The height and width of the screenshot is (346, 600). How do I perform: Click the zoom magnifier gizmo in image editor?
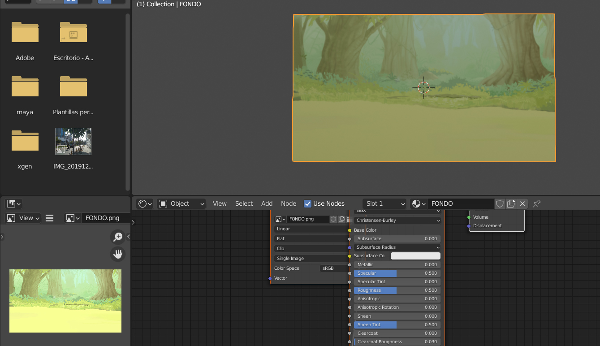pyautogui.click(x=118, y=237)
